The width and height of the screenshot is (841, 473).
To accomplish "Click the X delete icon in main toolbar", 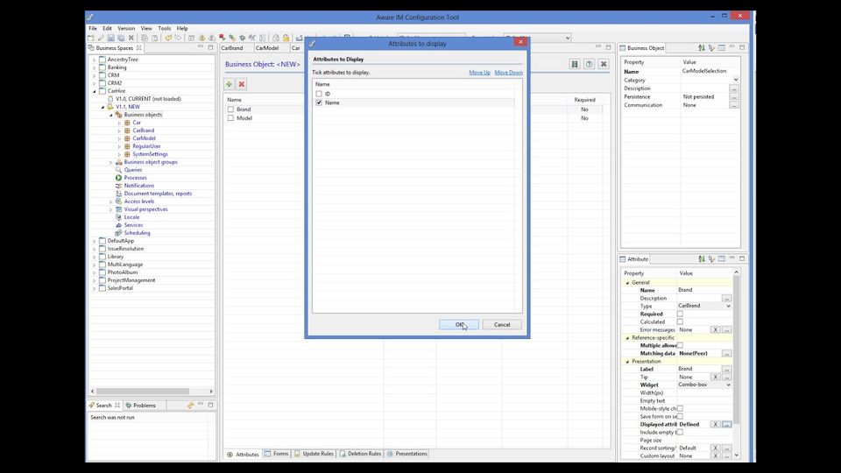I will tap(131, 38).
